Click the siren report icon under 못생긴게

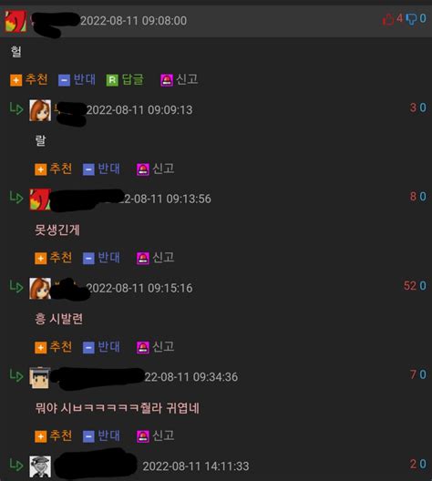click(143, 259)
